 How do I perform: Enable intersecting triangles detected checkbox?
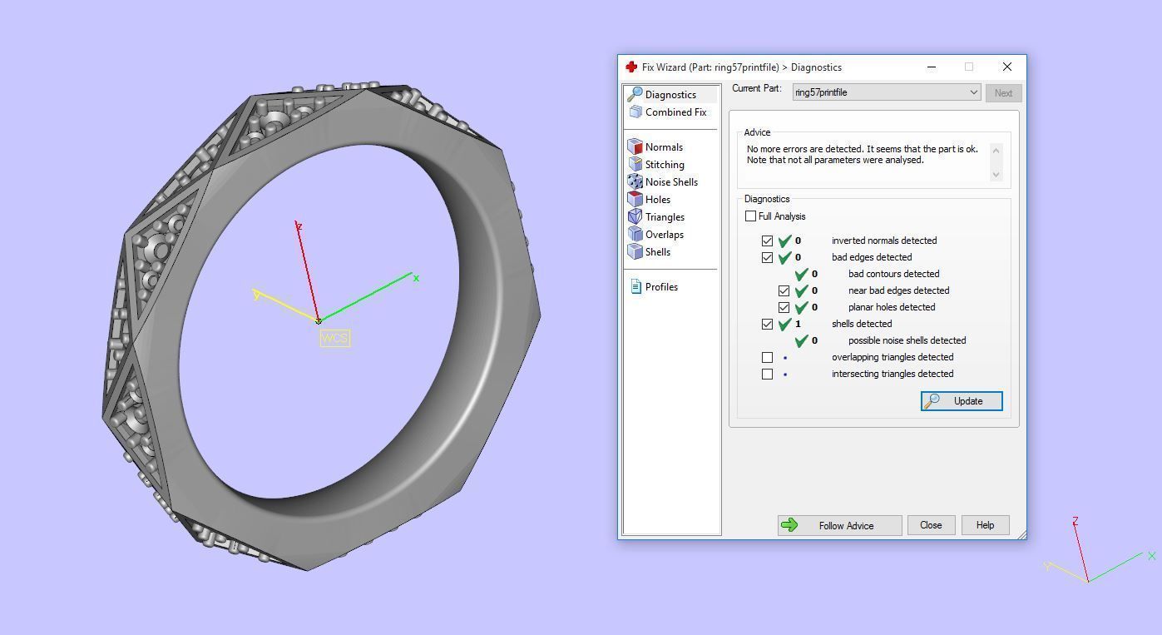point(767,374)
